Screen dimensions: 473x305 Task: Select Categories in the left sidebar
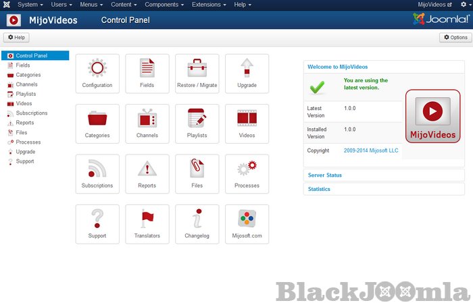[x=28, y=75]
